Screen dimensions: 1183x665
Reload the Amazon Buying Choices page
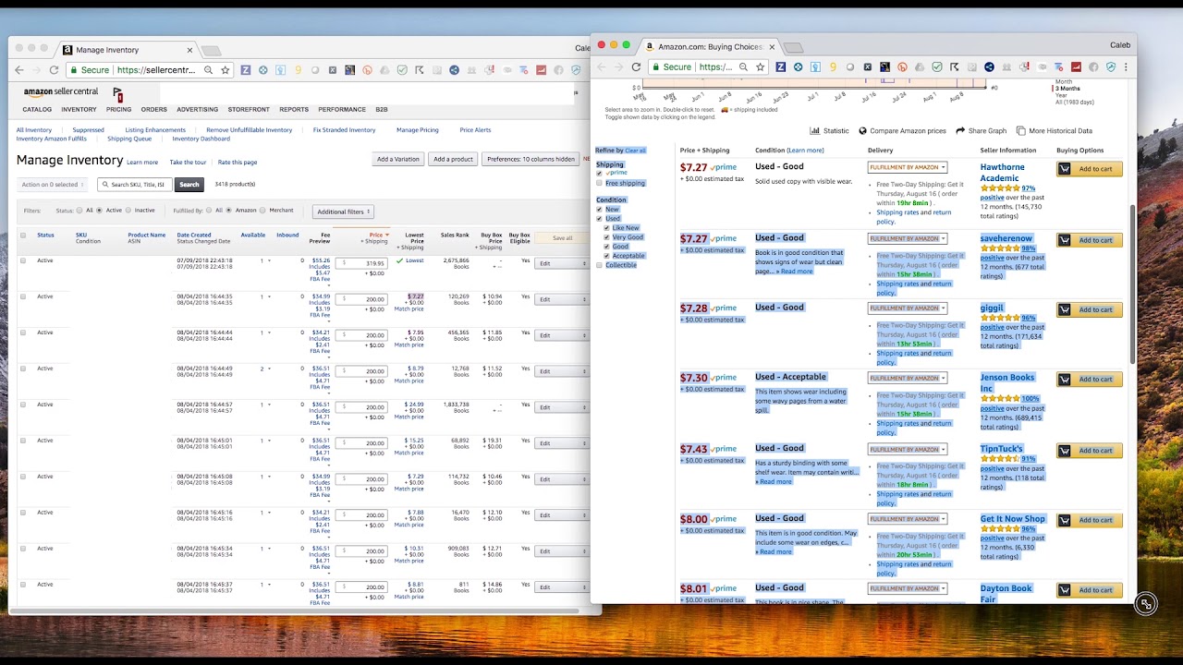(636, 66)
